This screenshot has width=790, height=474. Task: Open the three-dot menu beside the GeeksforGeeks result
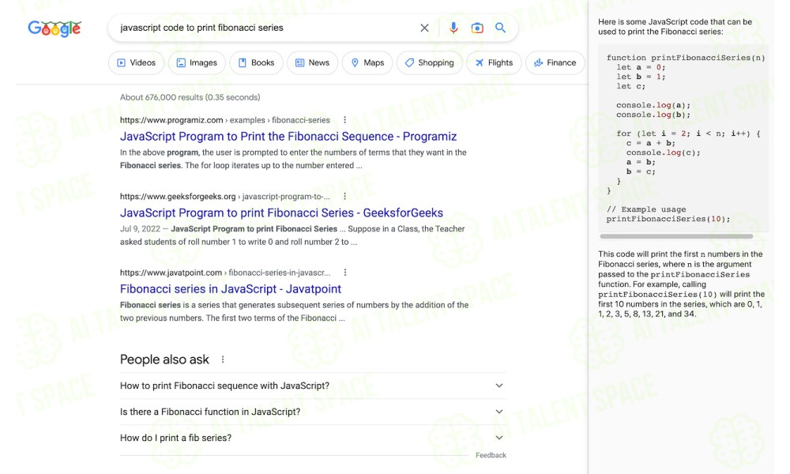click(x=344, y=197)
